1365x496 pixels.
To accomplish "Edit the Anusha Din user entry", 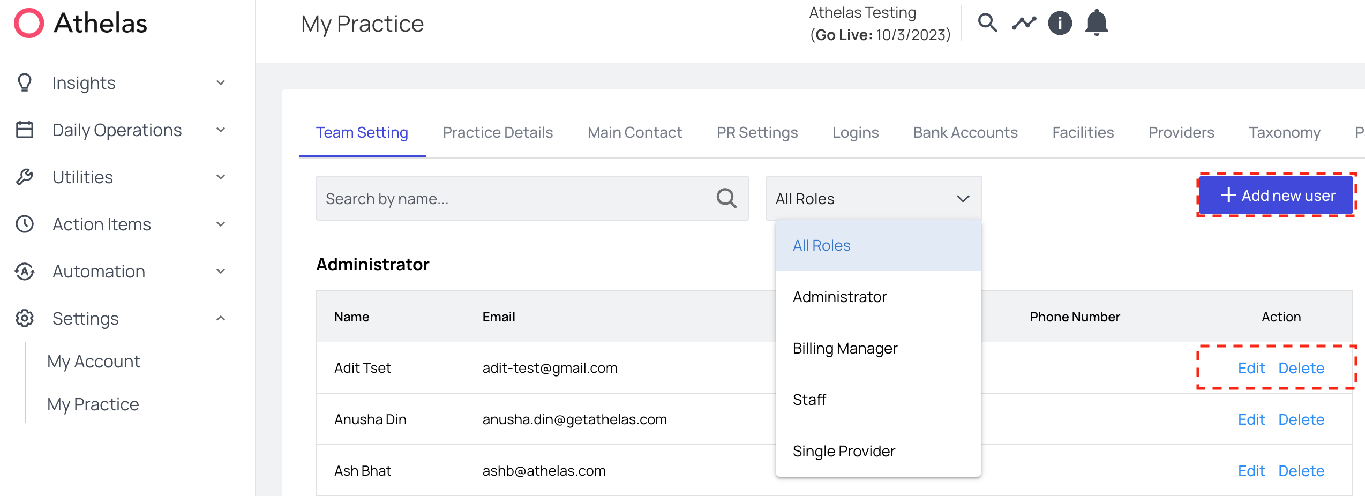I will 1251,419.
